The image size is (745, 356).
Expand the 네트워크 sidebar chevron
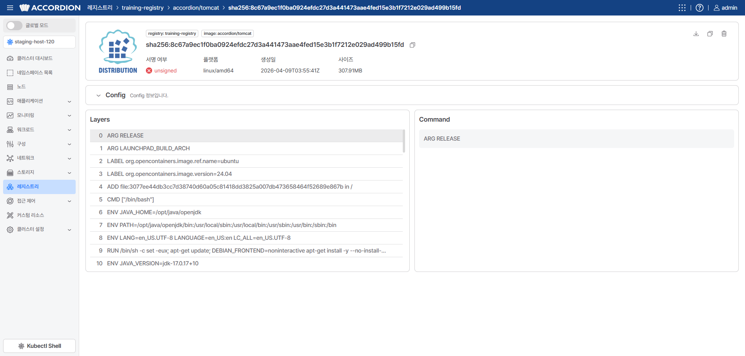pyautogui.click(x=69, y=158)
